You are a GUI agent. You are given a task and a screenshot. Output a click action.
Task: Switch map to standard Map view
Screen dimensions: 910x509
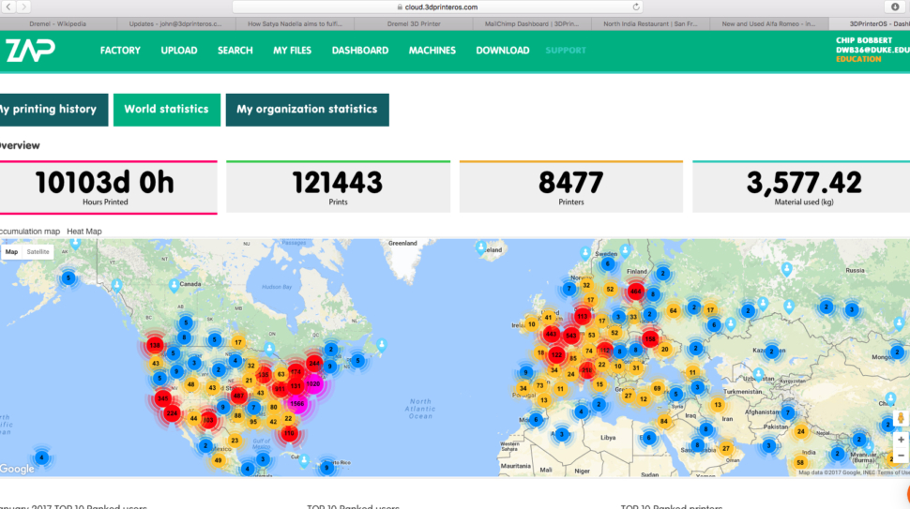11,252
